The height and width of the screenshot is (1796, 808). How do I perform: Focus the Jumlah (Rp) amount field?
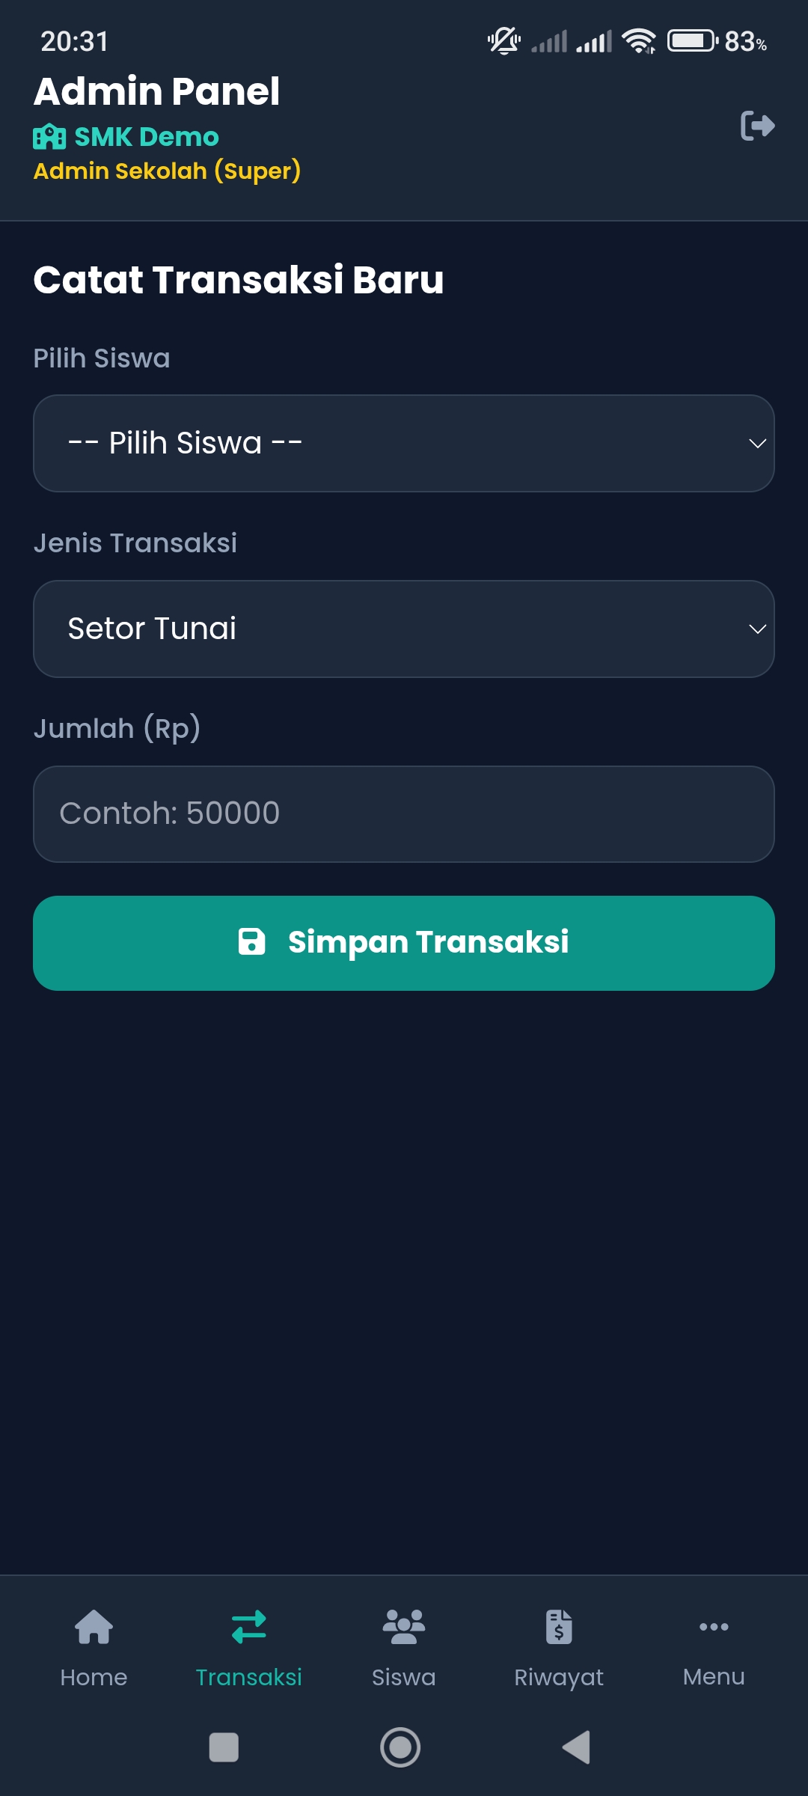[x=404, y=813]
